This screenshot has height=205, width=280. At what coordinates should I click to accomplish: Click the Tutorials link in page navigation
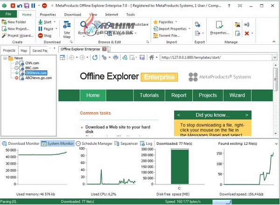[149, 95]
